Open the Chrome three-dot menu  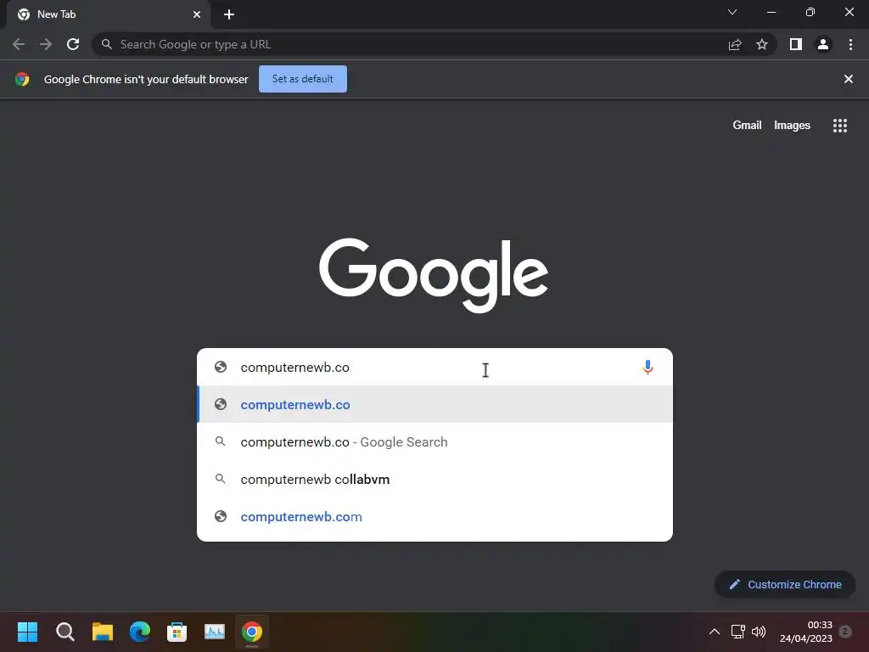(850, 44)
